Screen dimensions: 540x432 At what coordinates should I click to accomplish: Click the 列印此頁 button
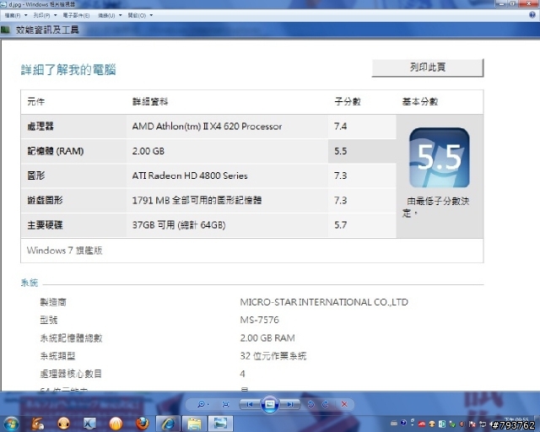point(428,67)
